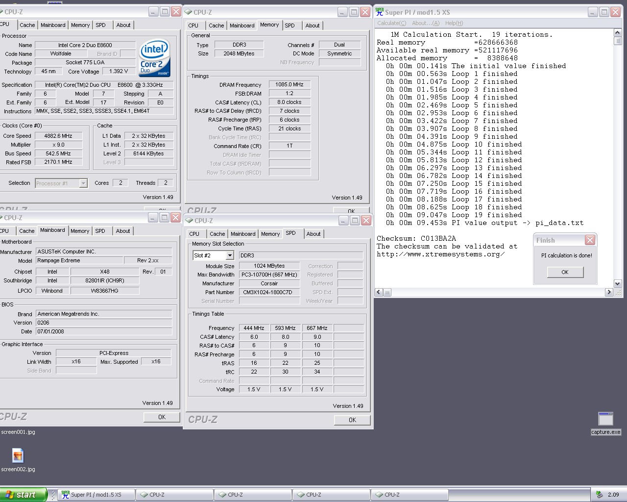Close the Finish dialog with X
Screen dimensions: 627x502
click(x=590, y=240)
